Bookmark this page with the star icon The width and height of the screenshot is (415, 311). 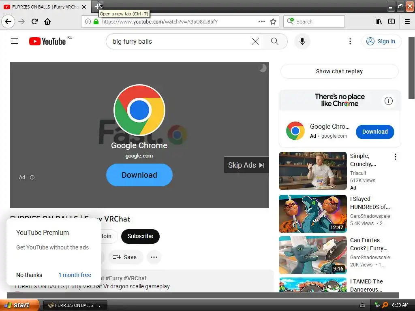point(273,21)
